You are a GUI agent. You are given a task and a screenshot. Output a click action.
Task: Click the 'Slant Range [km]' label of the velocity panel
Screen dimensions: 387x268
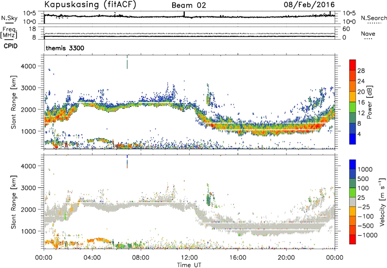[14, 202]
